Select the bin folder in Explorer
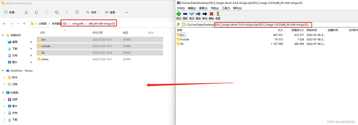Image resolution: width=358 pixels, height=125 pixels. click(x=100, y=39)
